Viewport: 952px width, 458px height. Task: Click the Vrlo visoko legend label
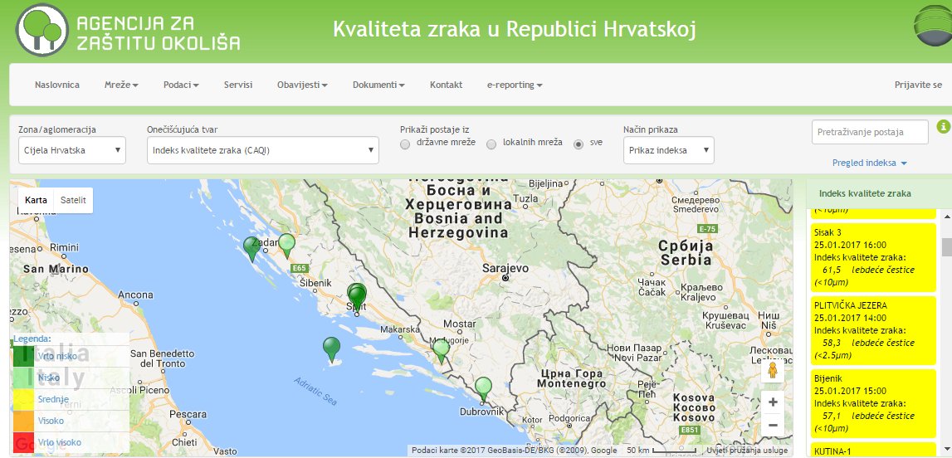(x=59, y=442)
